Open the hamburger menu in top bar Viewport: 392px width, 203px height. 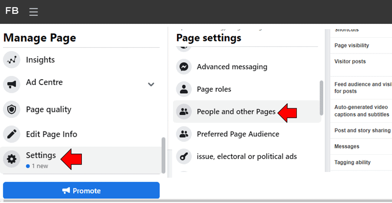(x=33, y=12)
